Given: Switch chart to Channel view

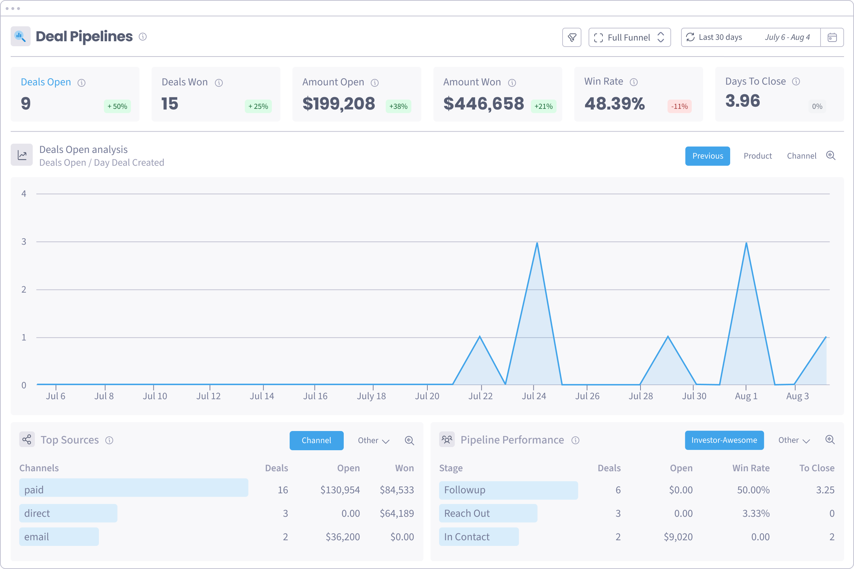Looking at the screenshot, I should (801, 156).
